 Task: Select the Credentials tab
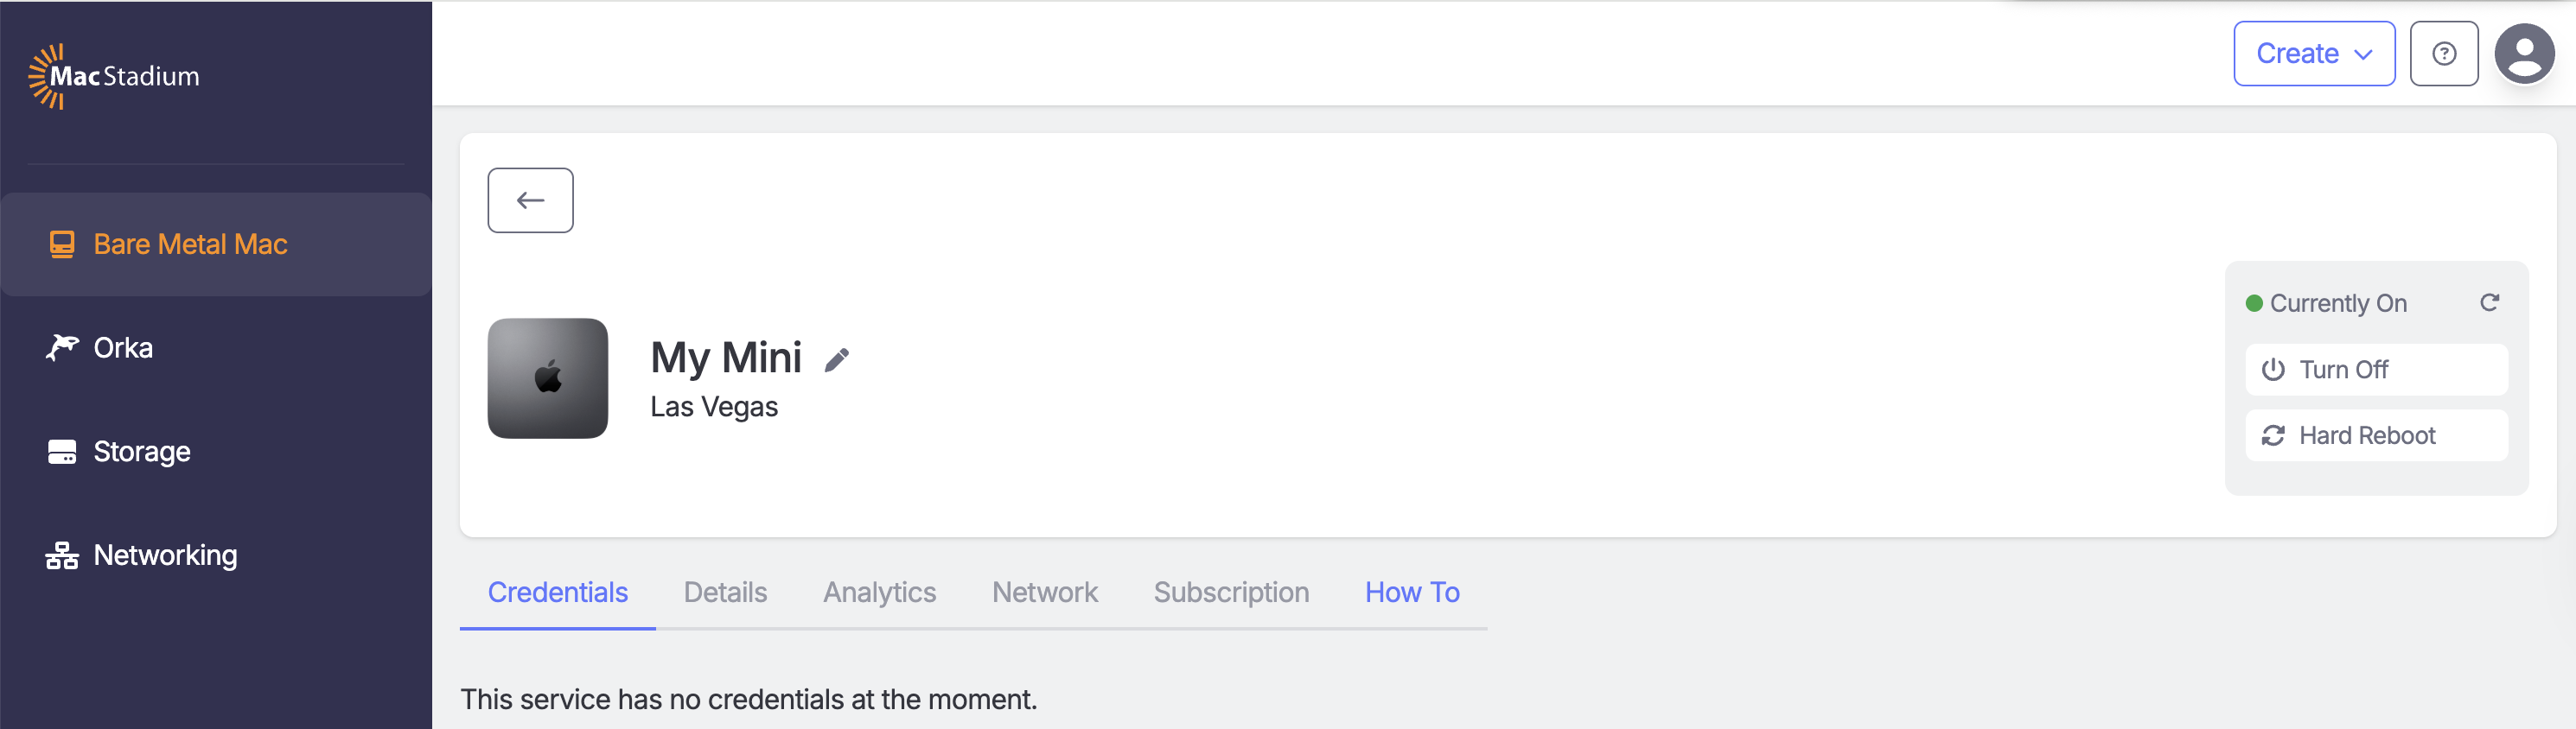tap(557, 593)
